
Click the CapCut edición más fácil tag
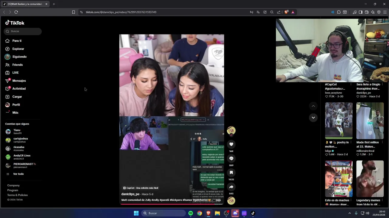141,188
